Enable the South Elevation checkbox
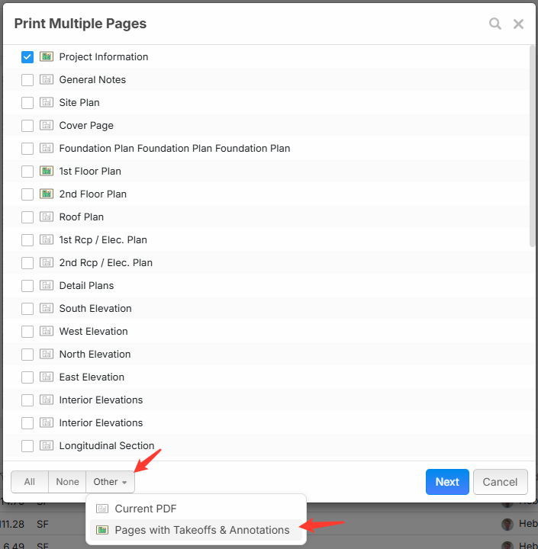Screen dimensions: 538x549 27,308
